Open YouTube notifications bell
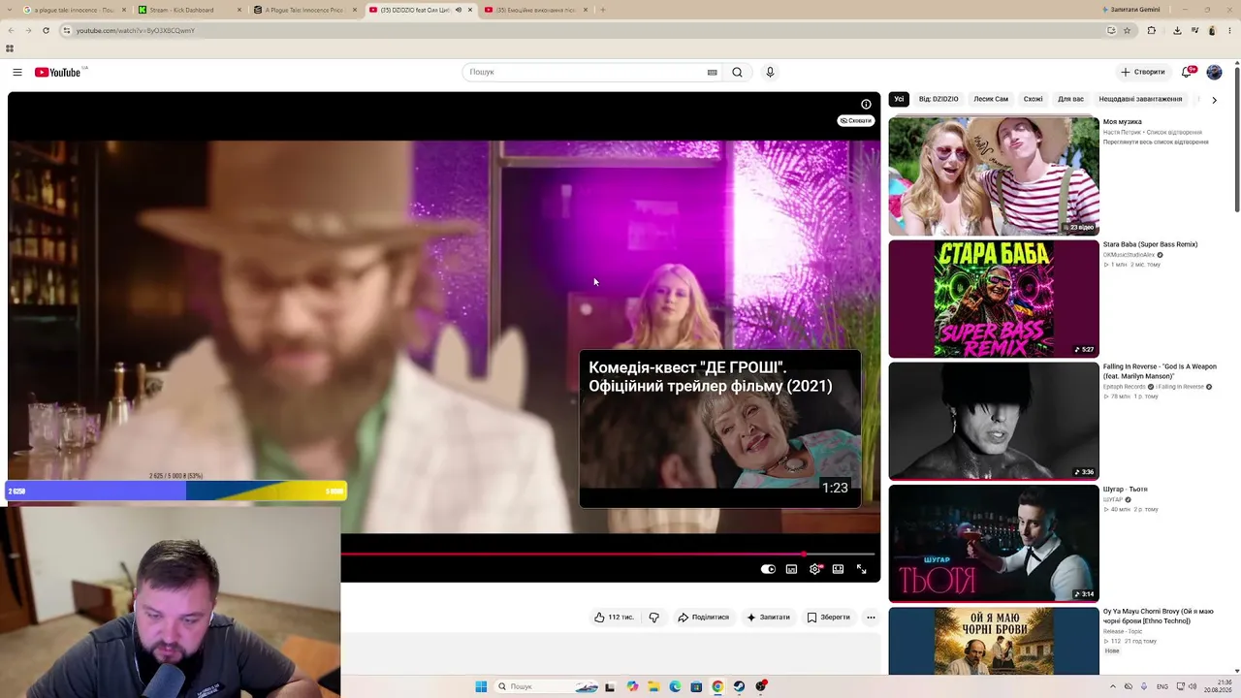The height and width of the screenshot is (698, 1241). click(1187, 73)
